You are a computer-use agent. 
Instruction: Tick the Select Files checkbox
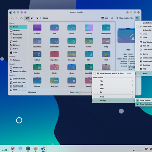click(x=138, y=27)
